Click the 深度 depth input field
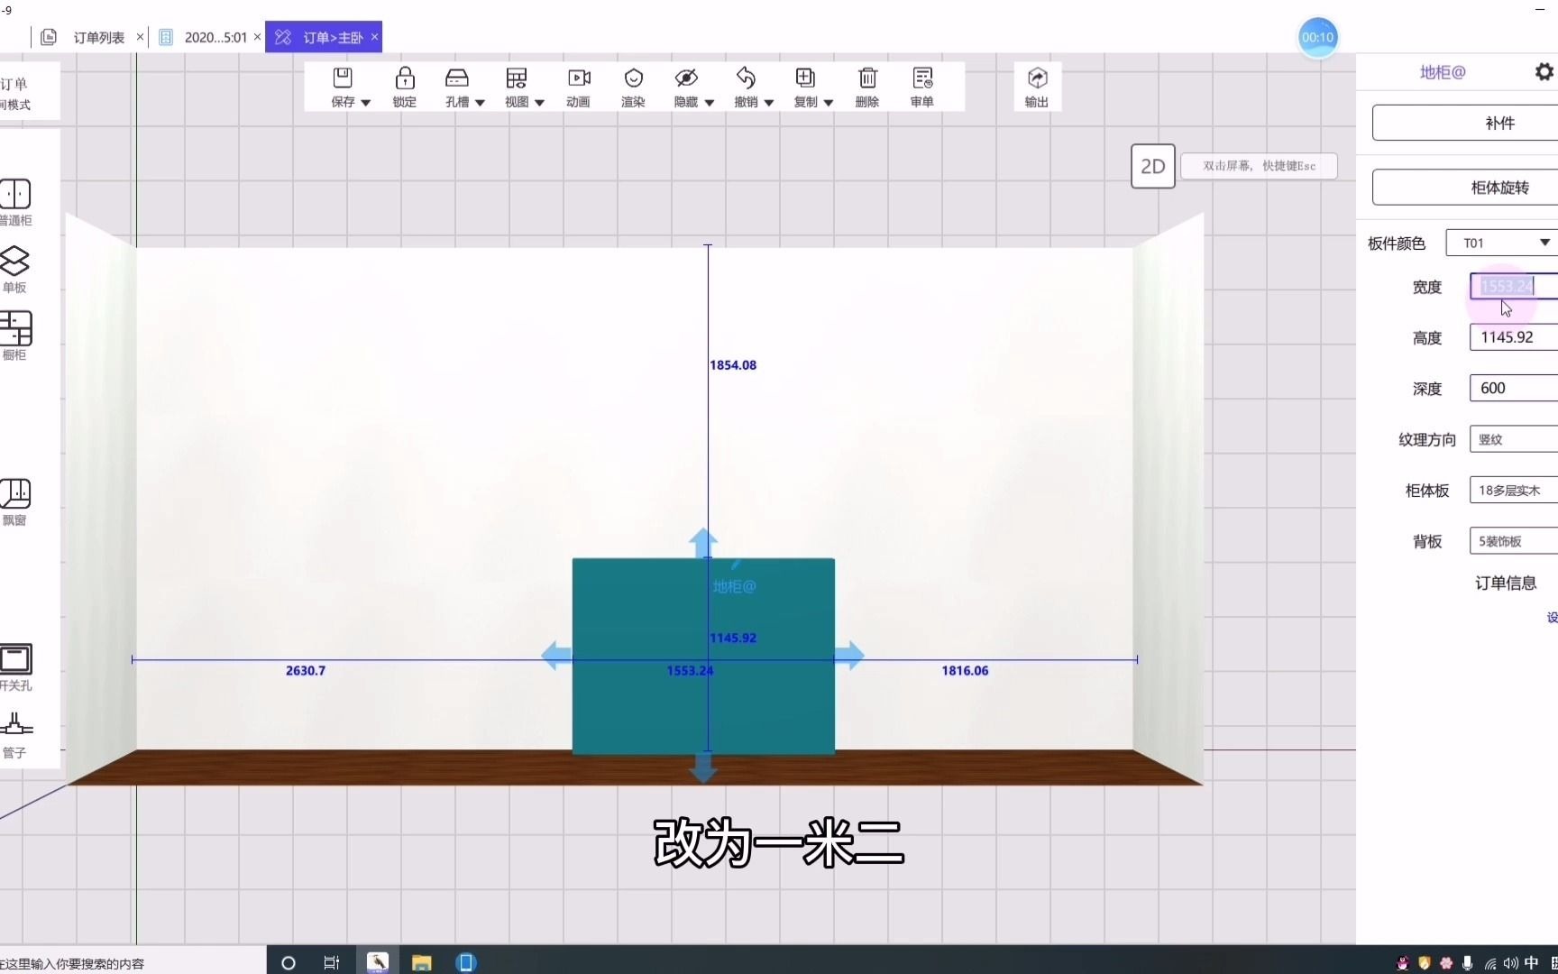The width and height of the screenshot is (1558, 974). [1514, 388]
